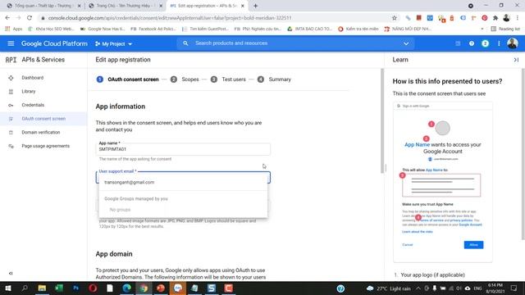Open the Help question mark icon
525x295 pixels.
point(472,43)
